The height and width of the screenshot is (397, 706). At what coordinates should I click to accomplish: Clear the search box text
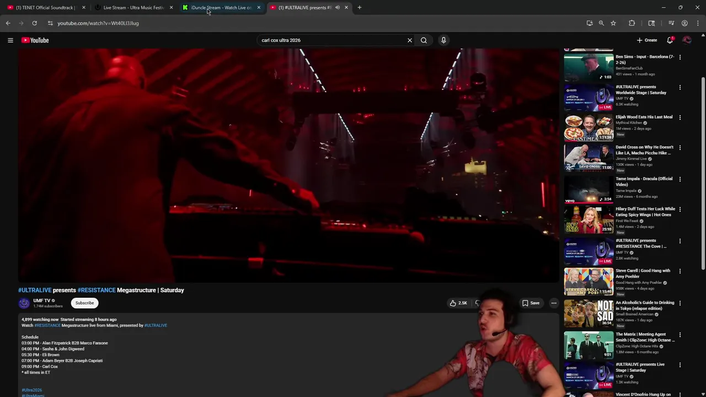point(409,40)
